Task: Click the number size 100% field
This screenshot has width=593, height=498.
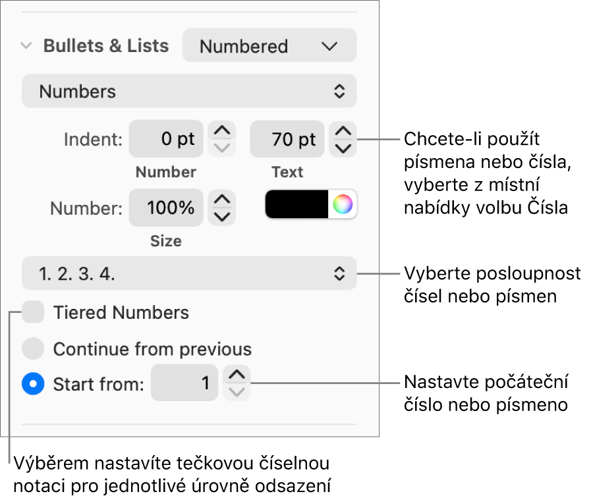Action: pyautogui.click(x=165, y=208)
